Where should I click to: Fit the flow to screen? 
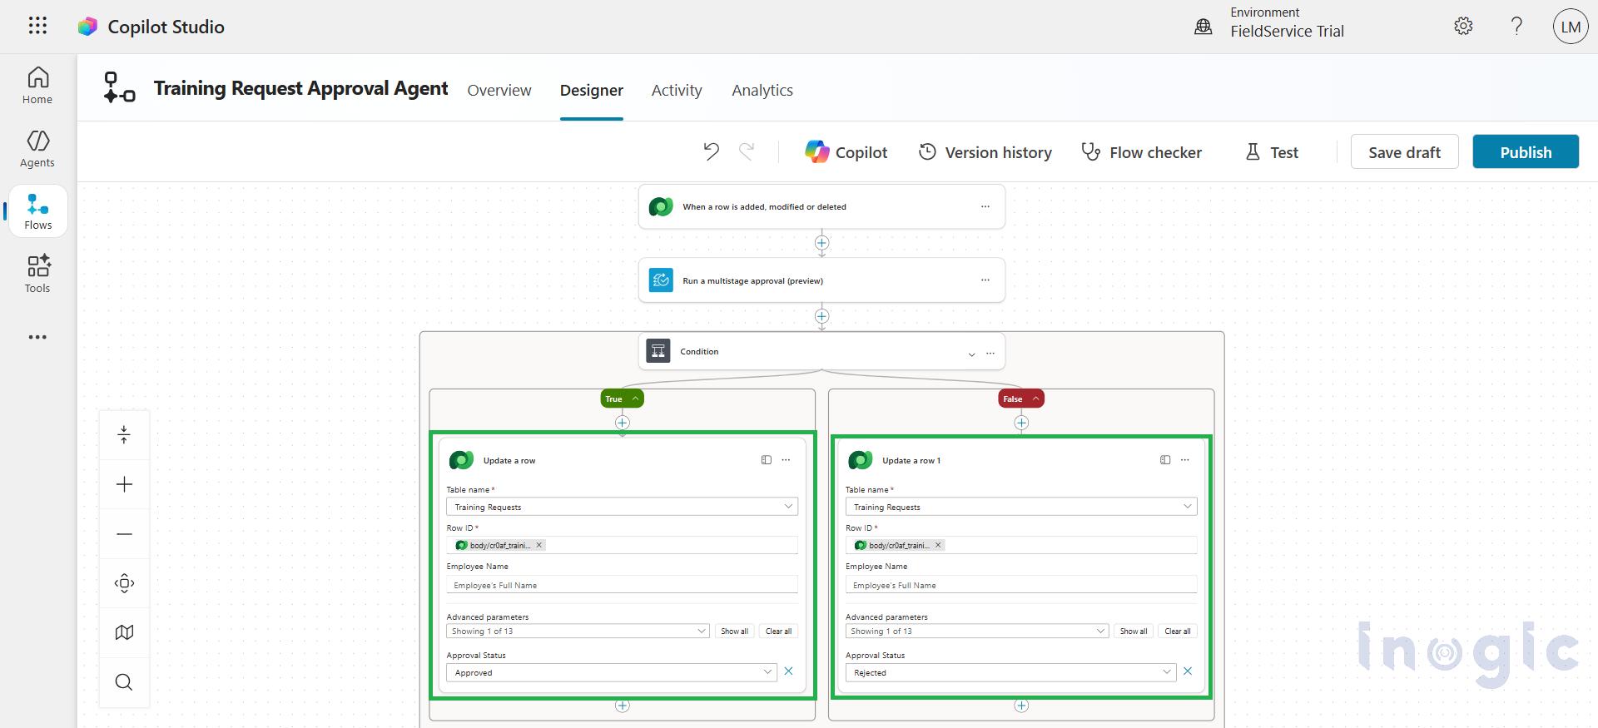[124, 583]
